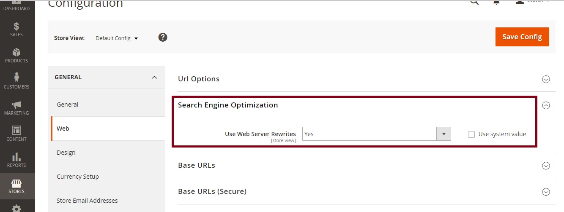Open the search magnifier icon

(474, 2)
